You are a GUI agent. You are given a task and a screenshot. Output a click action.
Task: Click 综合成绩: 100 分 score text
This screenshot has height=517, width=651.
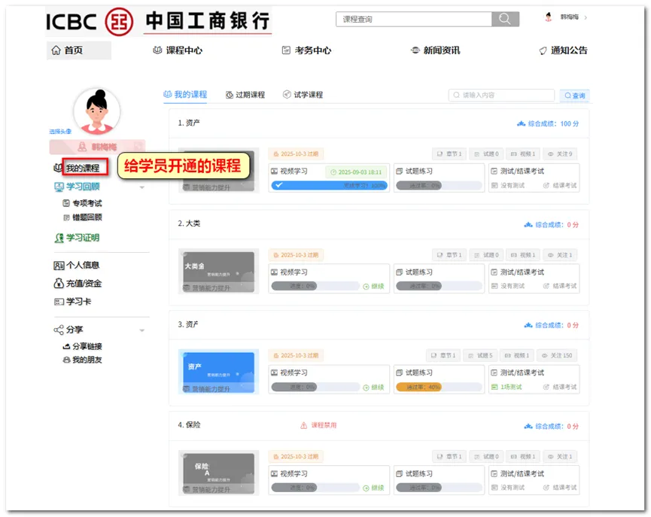pos(553,123)
